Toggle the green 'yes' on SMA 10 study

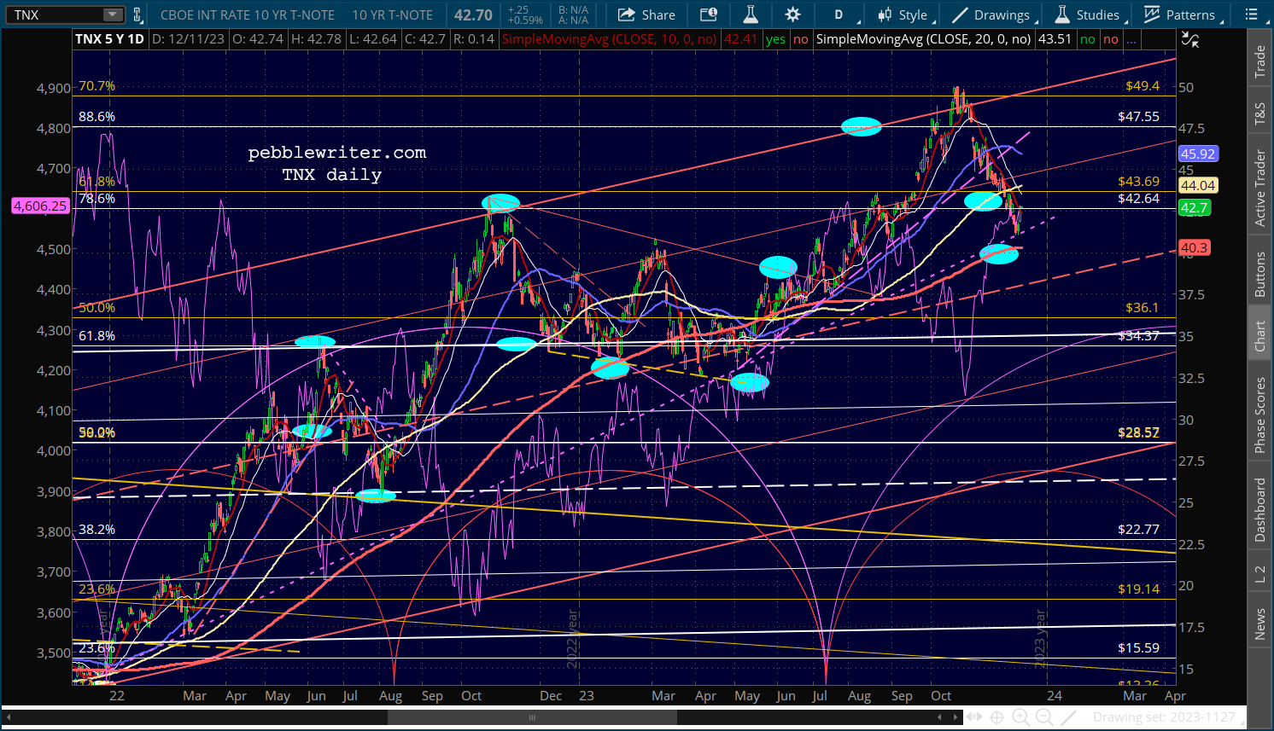(x=775, y=39)
